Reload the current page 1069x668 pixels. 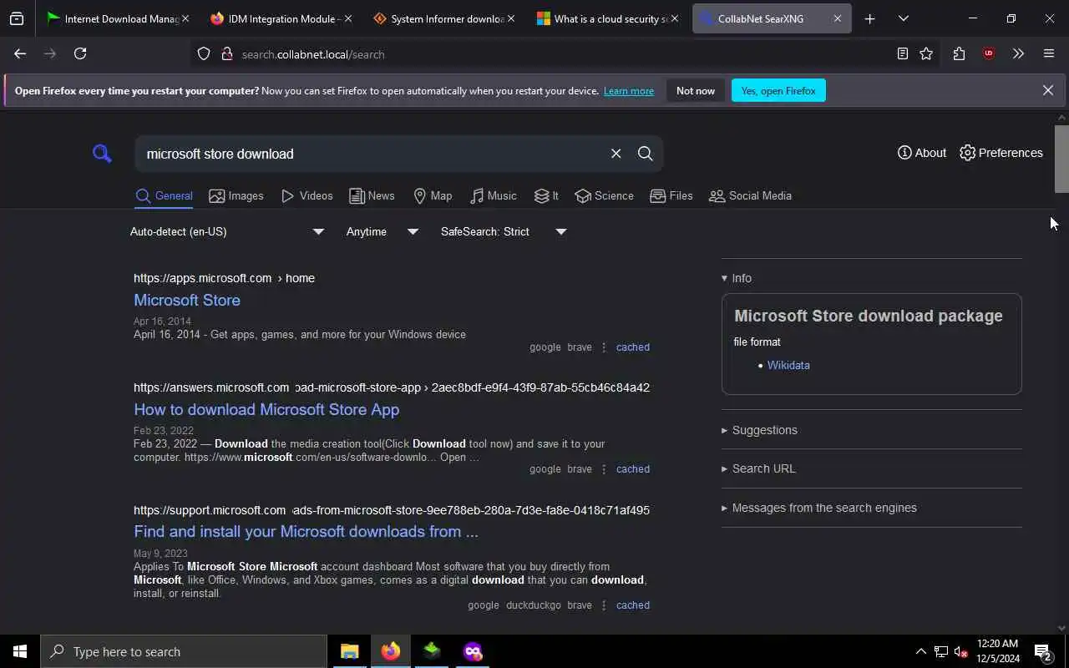(80, 53)
